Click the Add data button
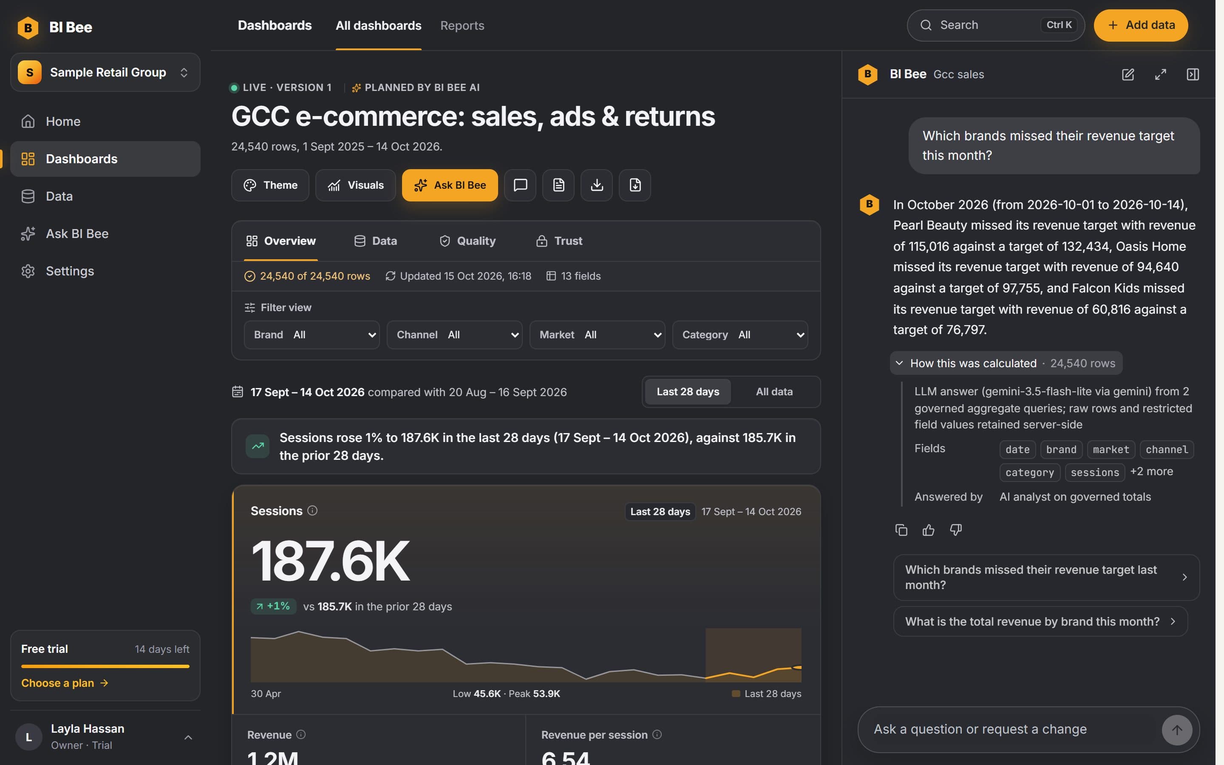 click(x=1141, y=25)
